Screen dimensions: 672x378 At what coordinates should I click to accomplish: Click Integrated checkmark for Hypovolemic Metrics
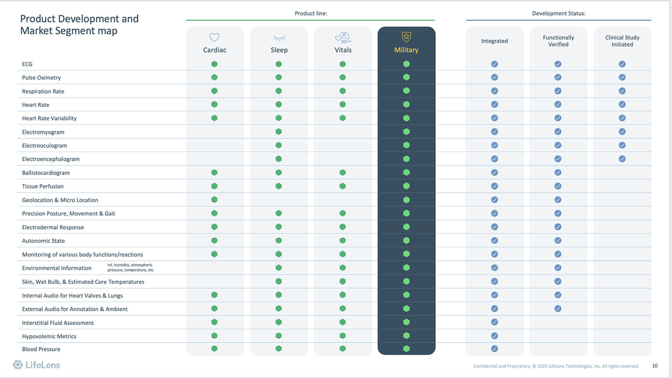click(494, 336)
